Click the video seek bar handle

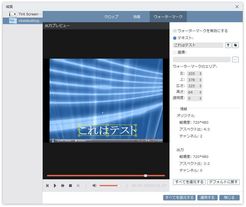point(146,175)
